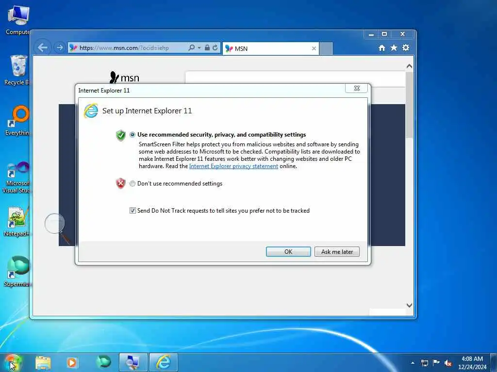Viewport: 497px width, 372px height.
Task: Maximize the Internet Explorer window
Action: coord(384,34)
